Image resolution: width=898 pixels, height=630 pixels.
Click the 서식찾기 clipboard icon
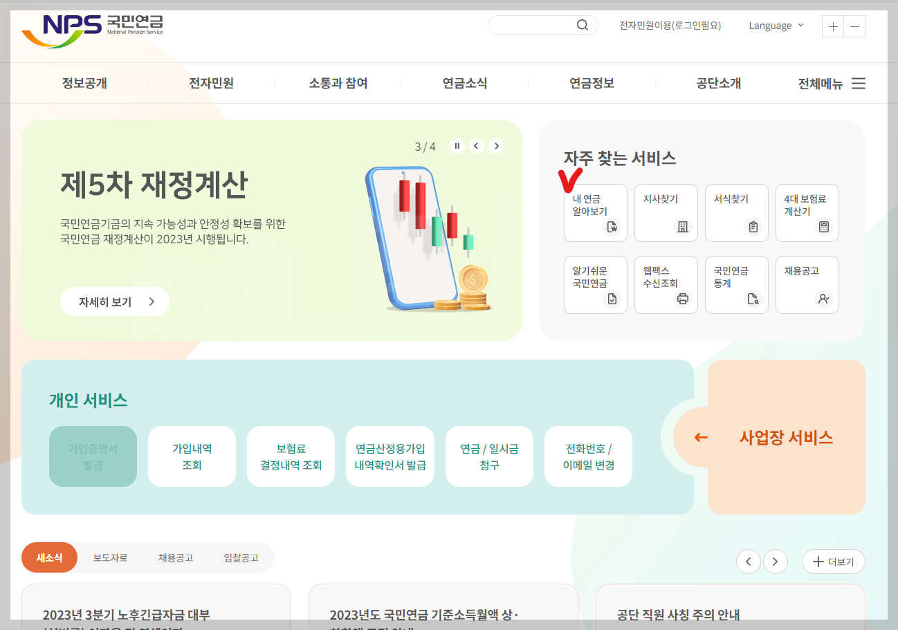[x=753, y=227]
